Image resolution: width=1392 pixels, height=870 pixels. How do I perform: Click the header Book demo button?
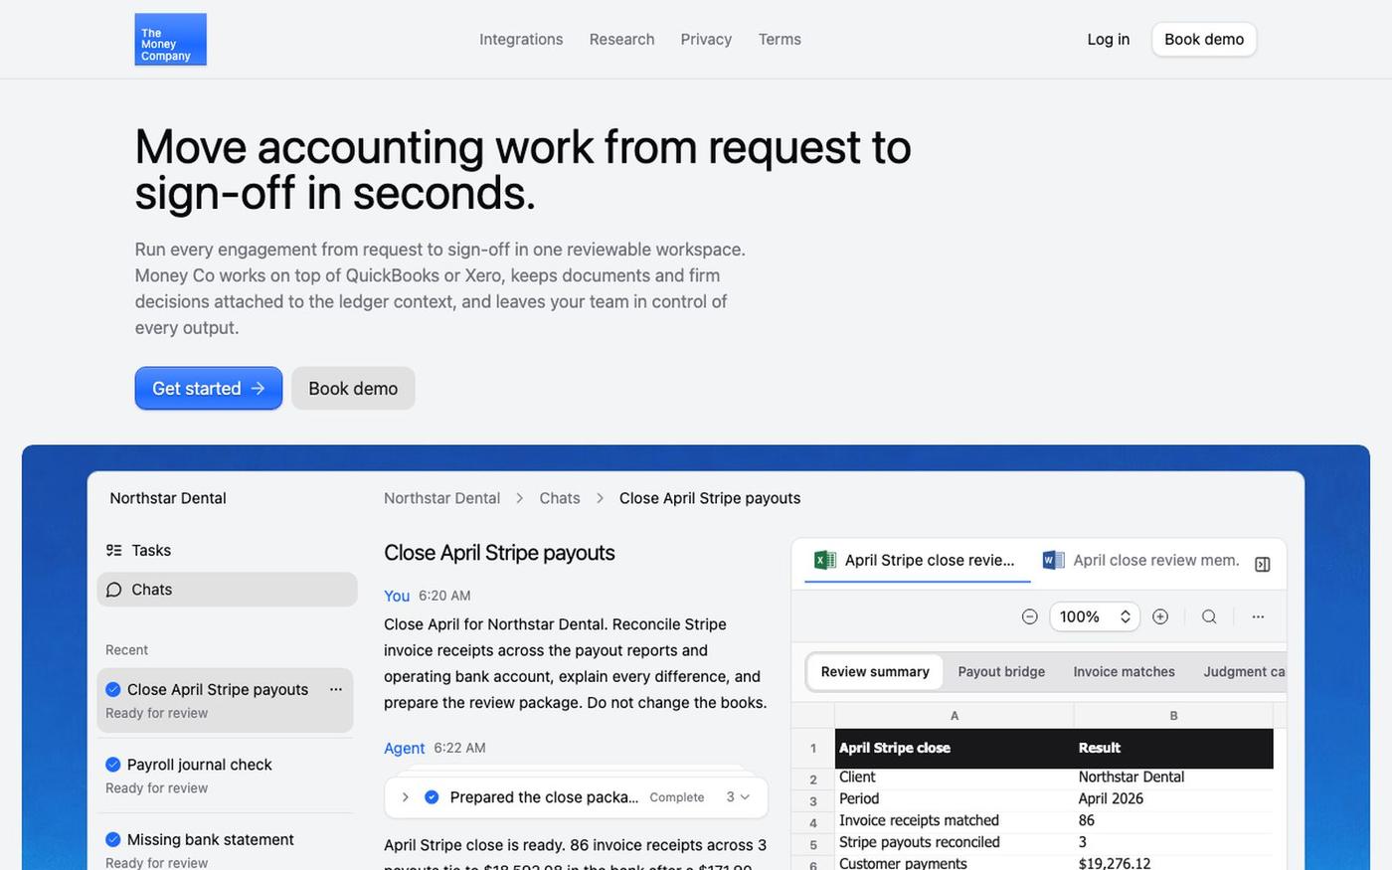[x=1204, y=40]
